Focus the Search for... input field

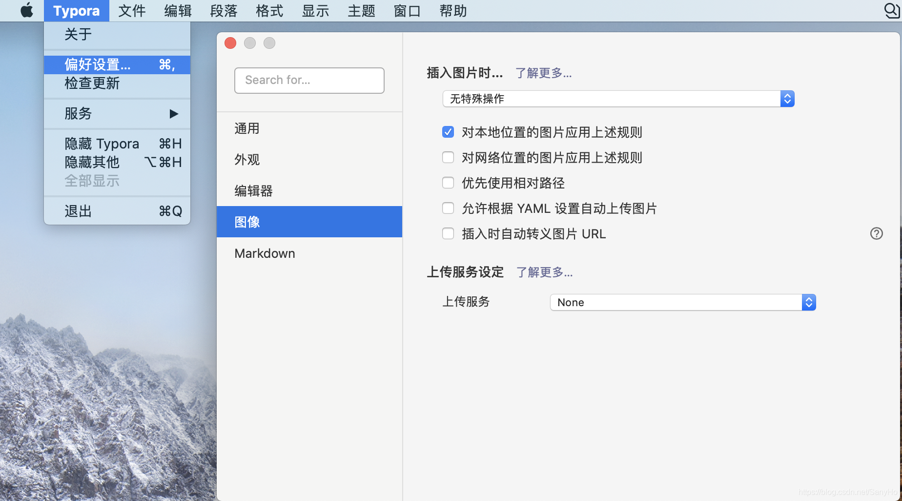tap(309, 81)
